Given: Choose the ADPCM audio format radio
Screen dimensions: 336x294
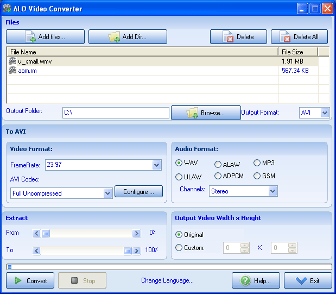Looking at the screenshot, I should click(218, 177).
